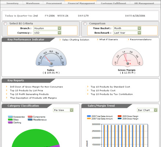Expand the Time Bucket dropdown

pyautogui.click(x=127, y=28)
